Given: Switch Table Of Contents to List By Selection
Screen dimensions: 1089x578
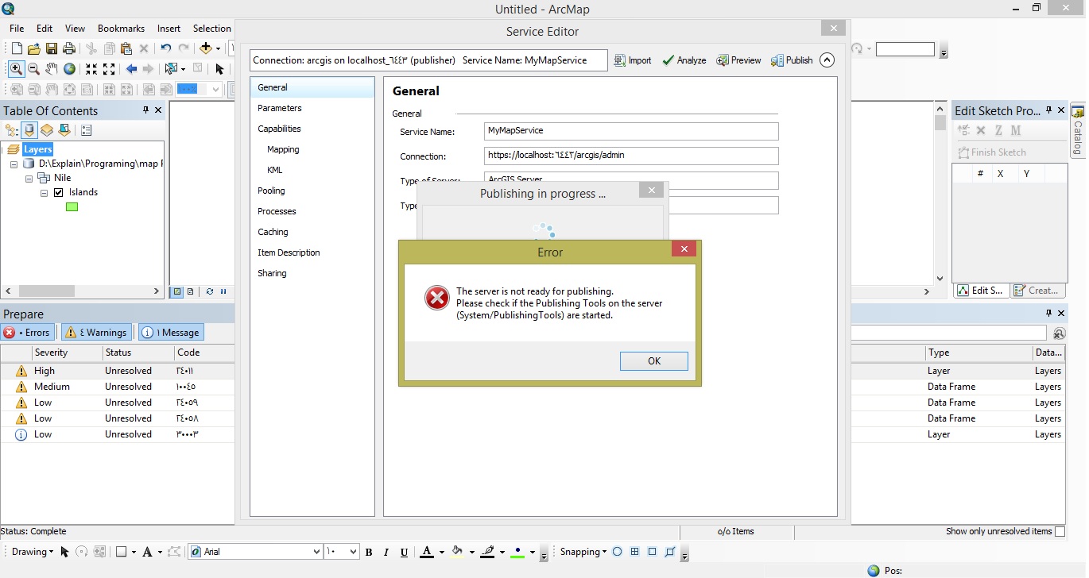Looking at the screenshot, I should click(x=64, y=130).
